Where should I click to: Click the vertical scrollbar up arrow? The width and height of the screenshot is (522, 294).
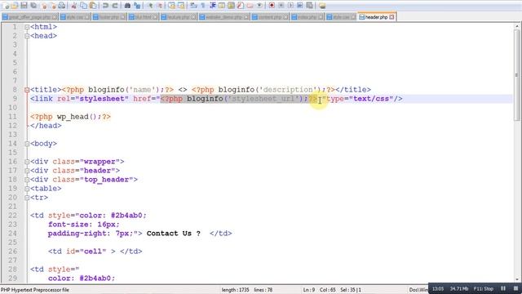[x=517, y=26]
